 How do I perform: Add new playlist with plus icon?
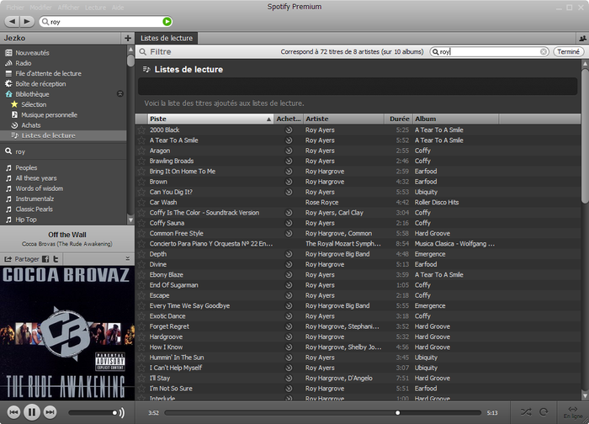pos(128,38)
